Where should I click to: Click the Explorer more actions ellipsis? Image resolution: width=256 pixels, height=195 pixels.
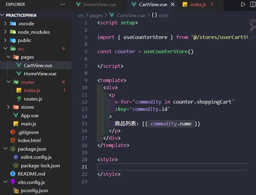(63, 4)
